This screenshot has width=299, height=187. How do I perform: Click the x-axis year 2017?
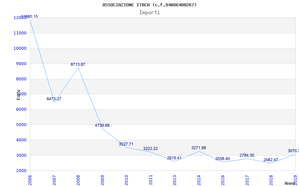pos(247,180)
